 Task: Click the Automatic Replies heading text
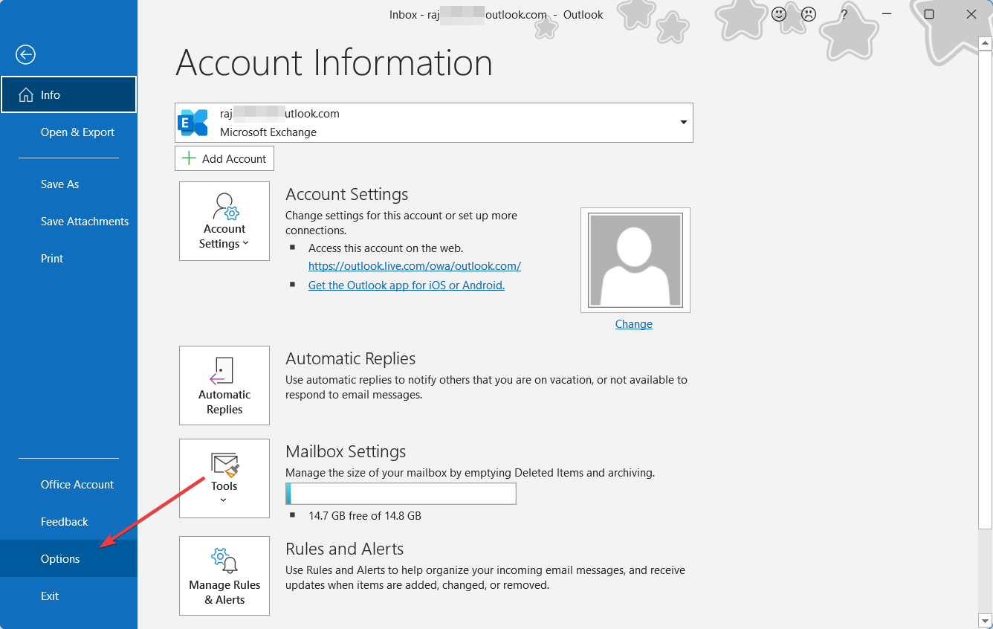point(350,358)
